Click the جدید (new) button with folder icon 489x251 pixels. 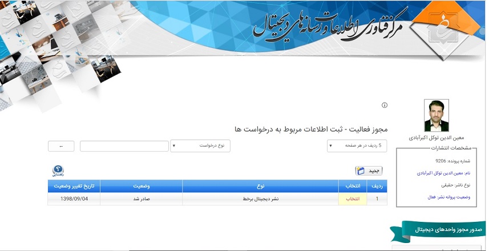[x=369, y=171]
